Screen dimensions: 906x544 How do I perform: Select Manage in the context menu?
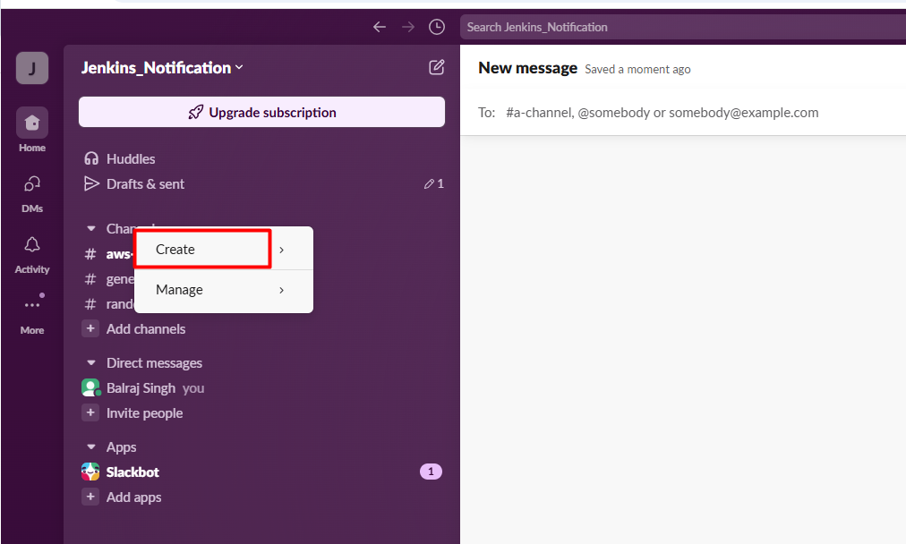coord(224,291)
